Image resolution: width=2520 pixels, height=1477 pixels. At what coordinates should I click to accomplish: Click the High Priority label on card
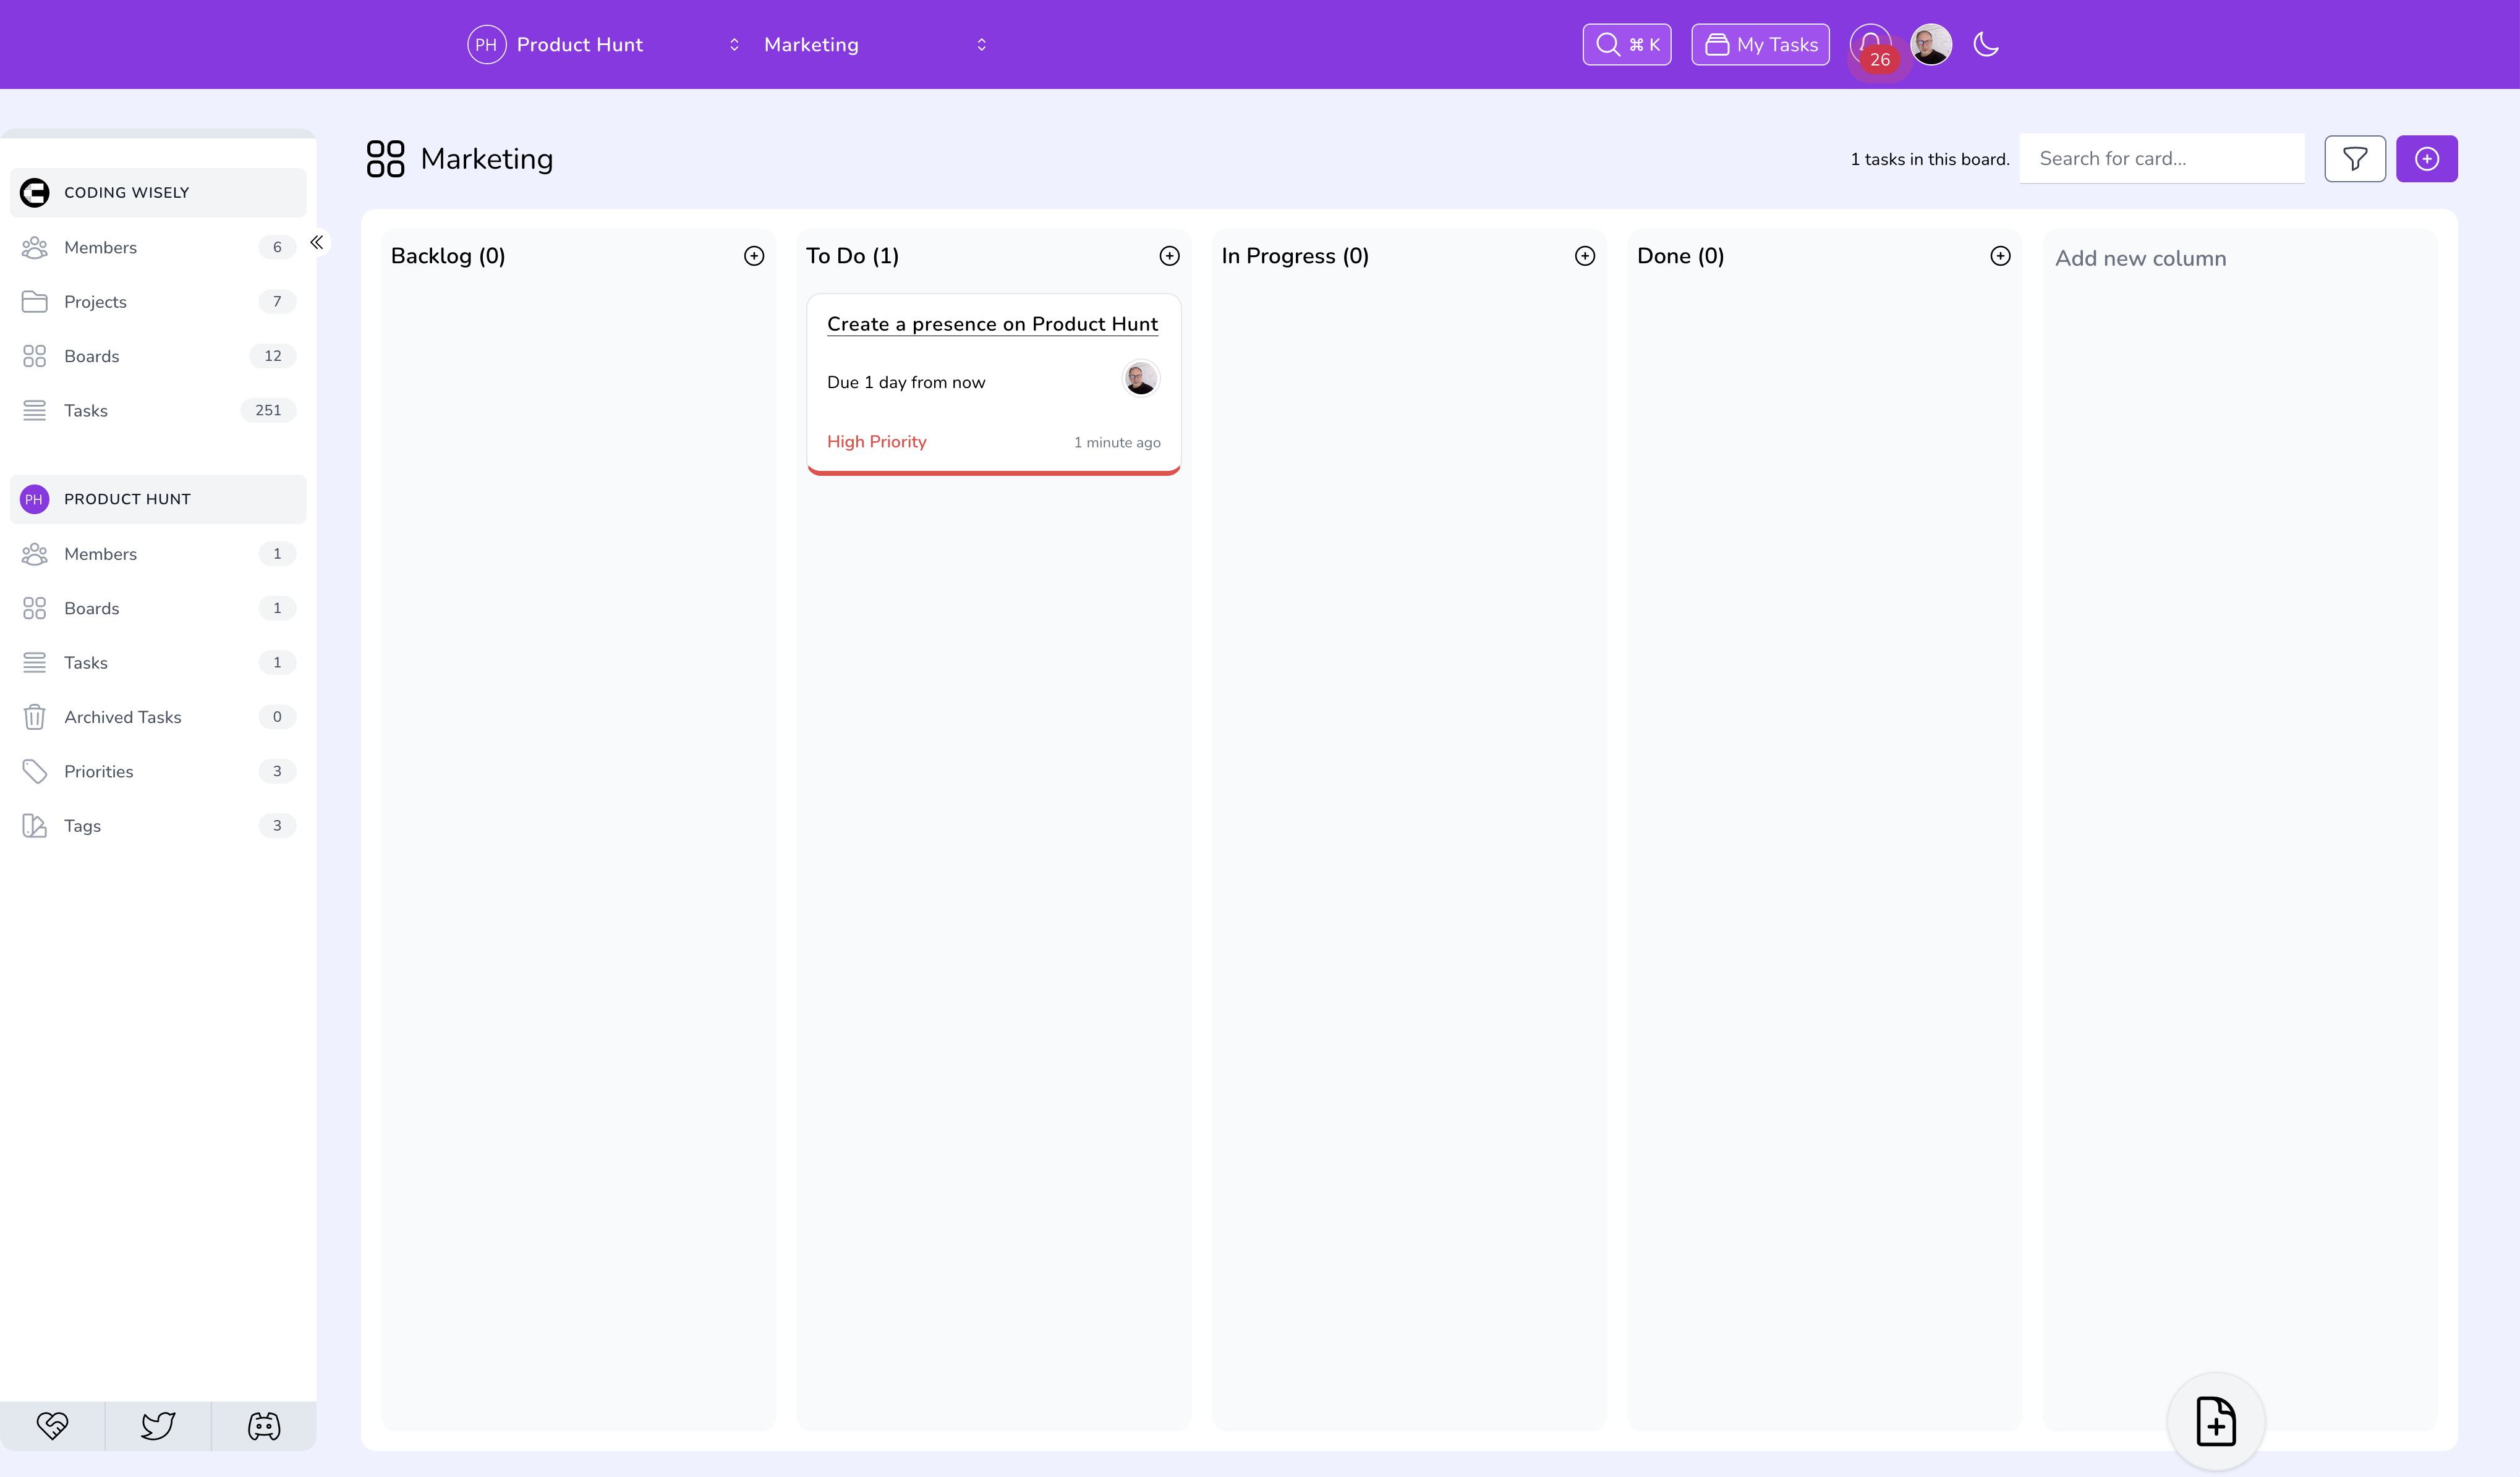[x=876, y=442]
